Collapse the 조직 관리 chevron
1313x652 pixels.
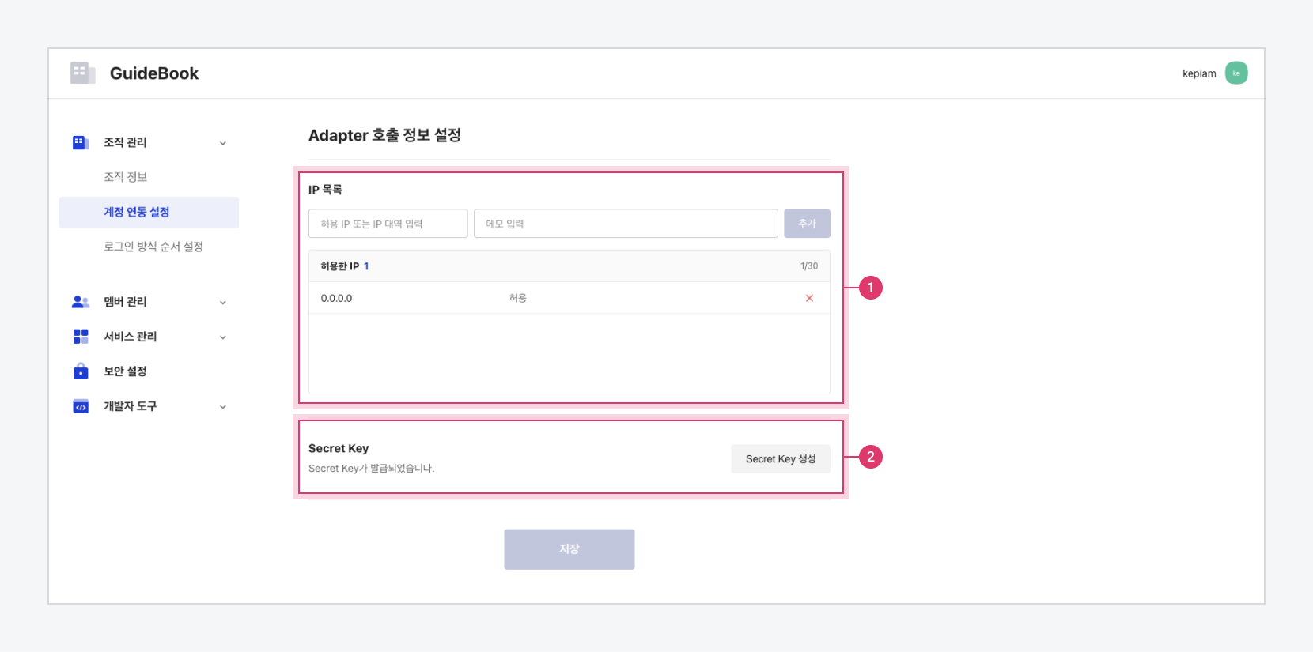coord(223,143)
